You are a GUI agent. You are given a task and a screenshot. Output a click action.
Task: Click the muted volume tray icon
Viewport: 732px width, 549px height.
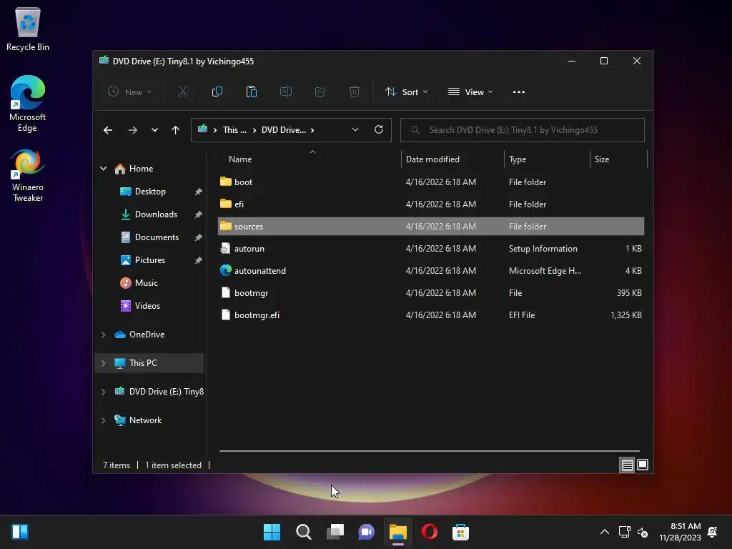coord(643,532)
